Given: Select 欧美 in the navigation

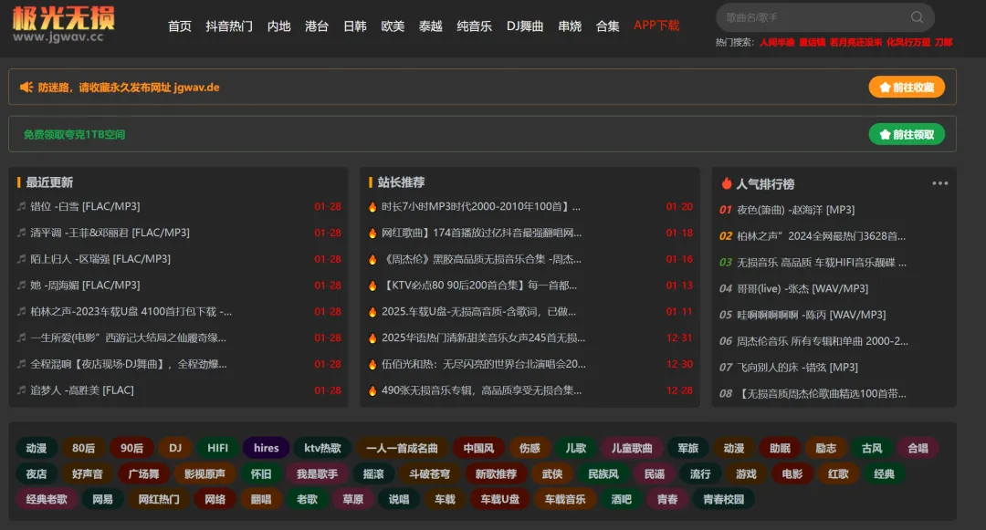Looking at the screenshot, I should 393,26.
